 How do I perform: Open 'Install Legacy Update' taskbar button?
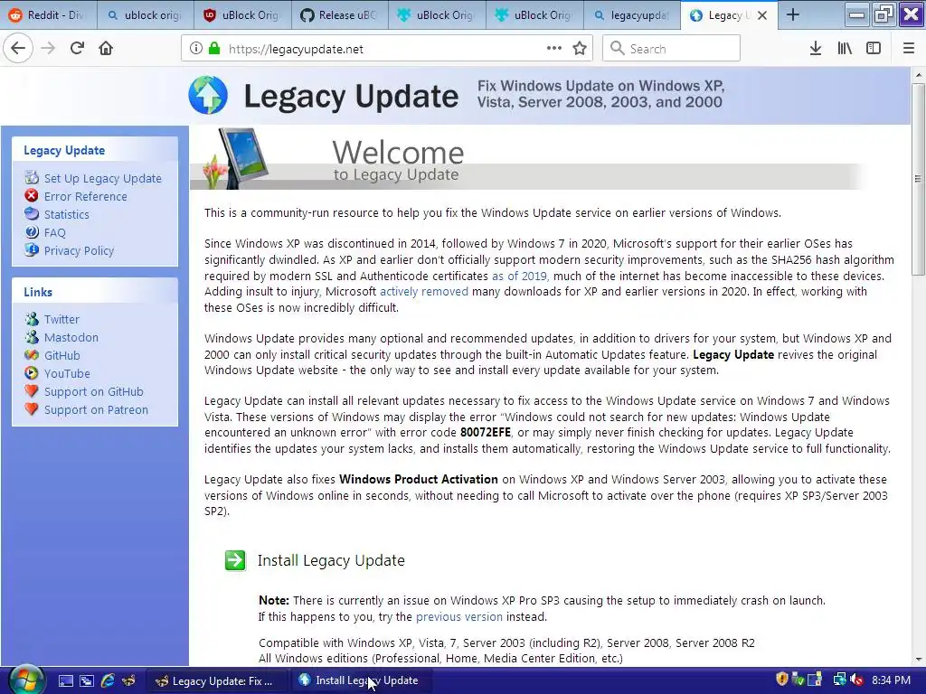point(363,681)
